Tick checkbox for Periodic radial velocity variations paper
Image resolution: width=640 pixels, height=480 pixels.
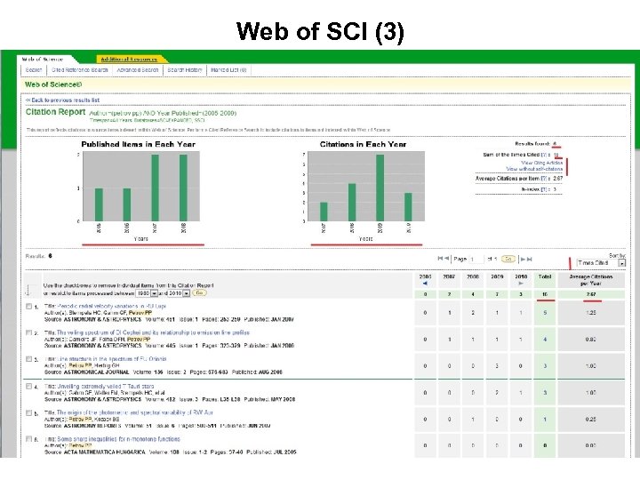28,306
